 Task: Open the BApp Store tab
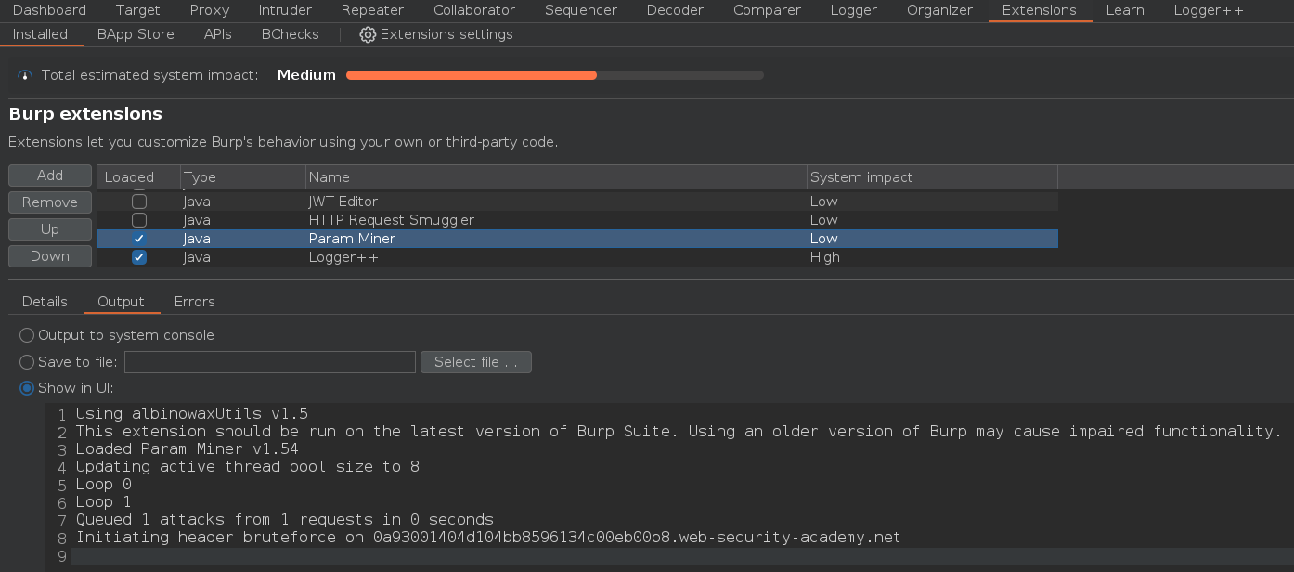pos(136,34)
